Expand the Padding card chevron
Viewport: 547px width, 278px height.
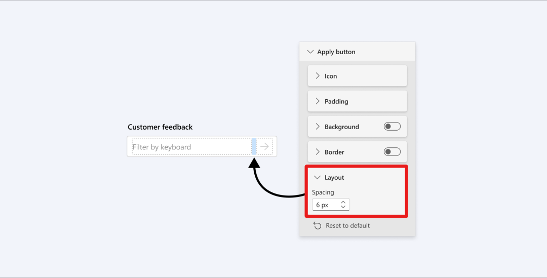318,101
